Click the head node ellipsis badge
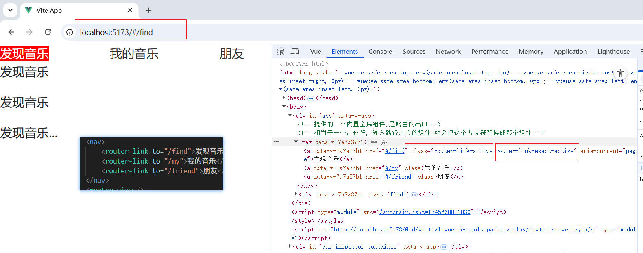The height and width of the screenshot is (253, 643). tap(311, 98)
